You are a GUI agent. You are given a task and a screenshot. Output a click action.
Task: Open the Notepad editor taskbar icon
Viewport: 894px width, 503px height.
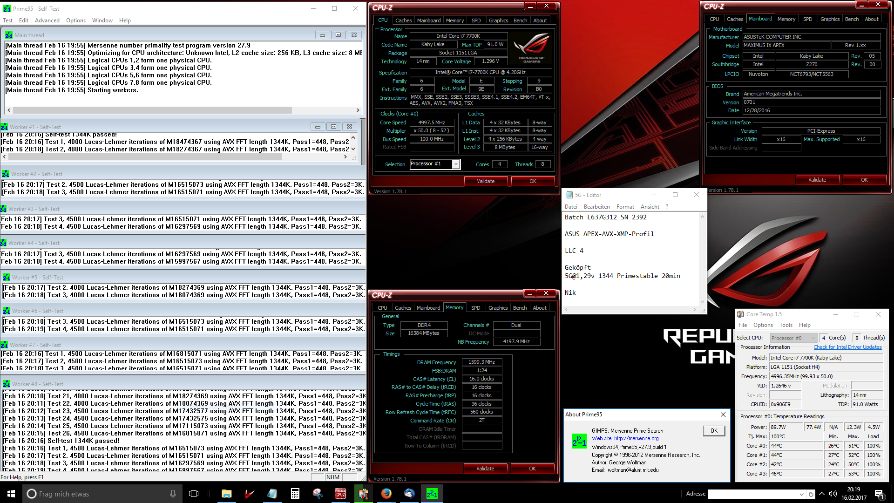[272, 494]
